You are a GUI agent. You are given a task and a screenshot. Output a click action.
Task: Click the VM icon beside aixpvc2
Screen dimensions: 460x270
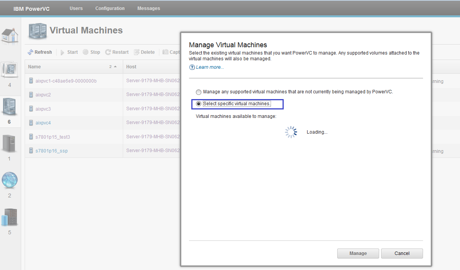31,94
